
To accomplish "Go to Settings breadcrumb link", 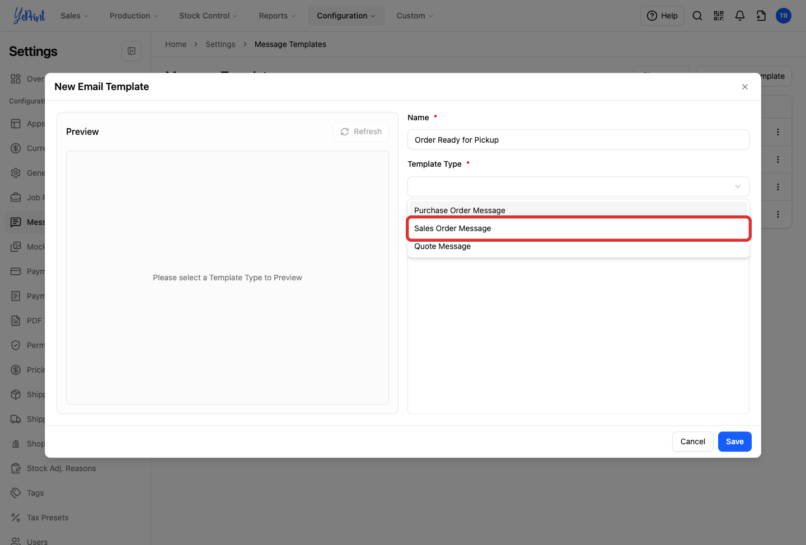I will pyautogui.click(x=221, y=44).
